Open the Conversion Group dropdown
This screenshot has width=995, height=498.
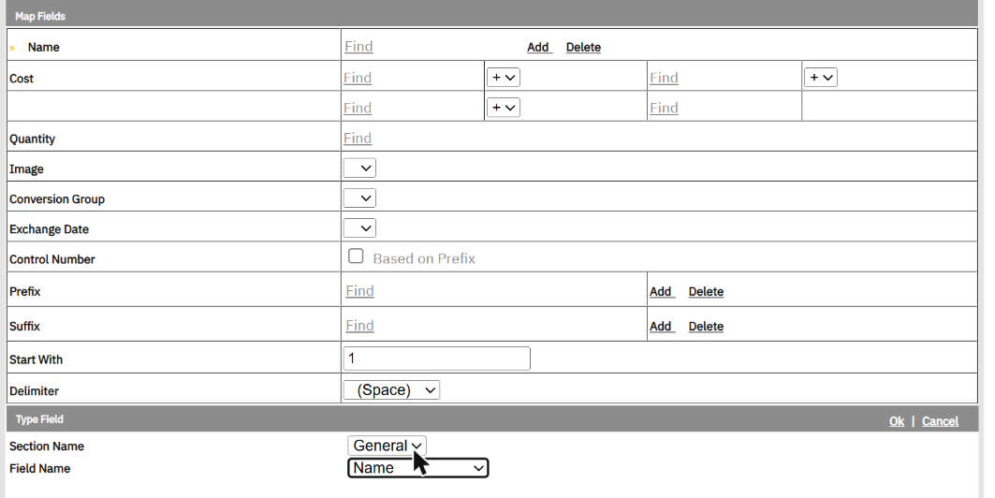[x=359, y=198]
